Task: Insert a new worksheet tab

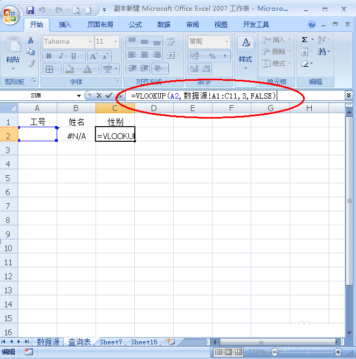Action: (171, 342)
